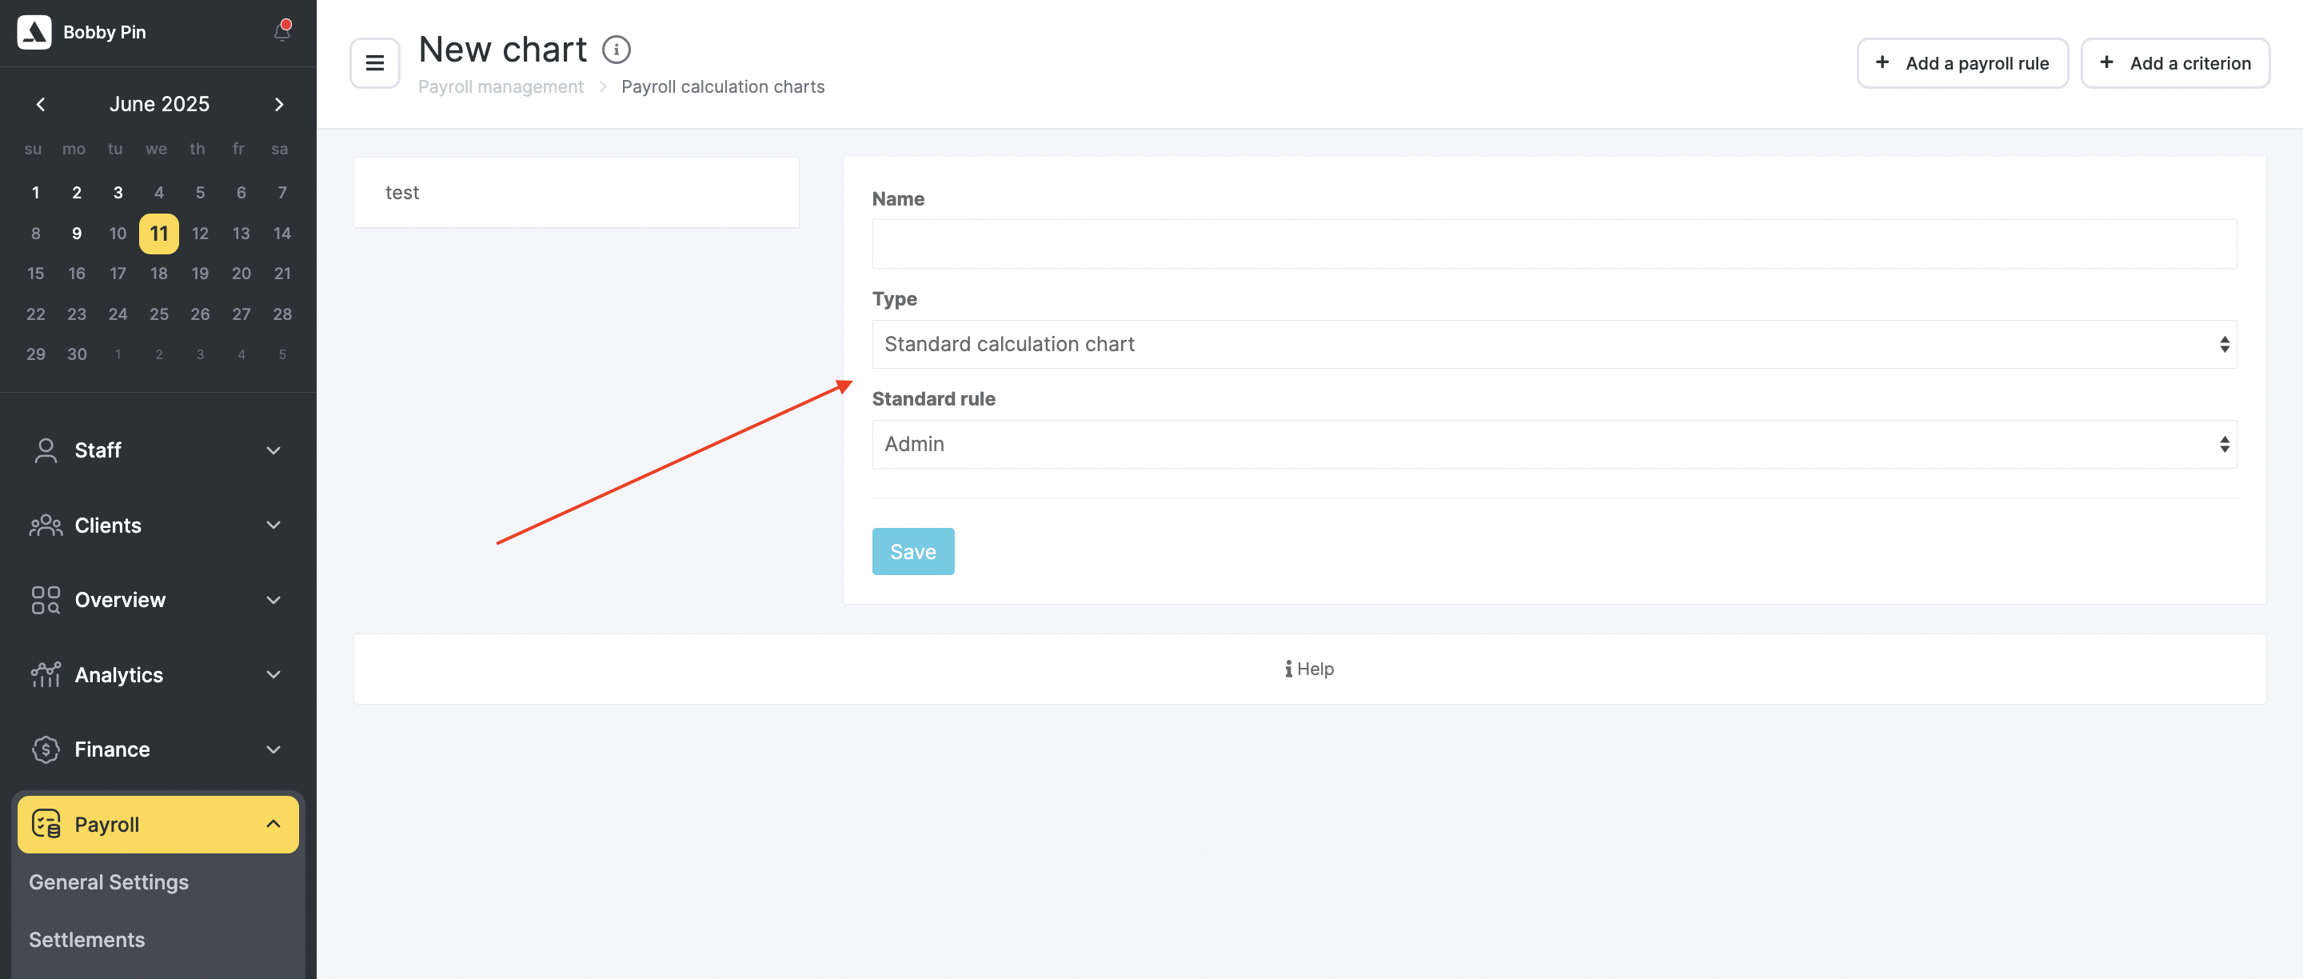Select June 15 in the calendar
The width and height of the screenshot is (2303, 979).
coord(36,274)
